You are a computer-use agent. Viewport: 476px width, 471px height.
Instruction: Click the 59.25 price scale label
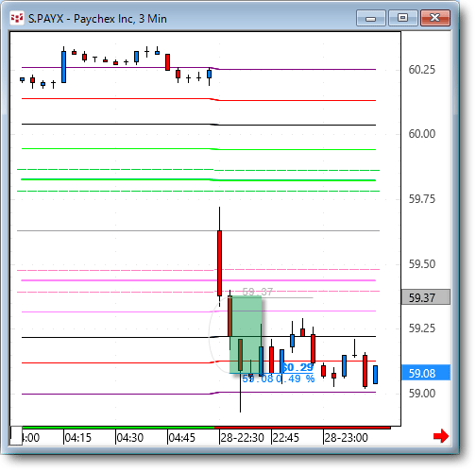click(x=422, y=328)
